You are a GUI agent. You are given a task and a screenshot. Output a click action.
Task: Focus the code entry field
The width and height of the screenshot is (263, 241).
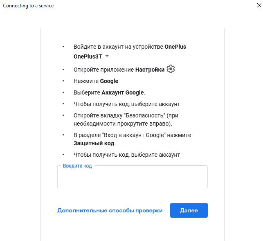(132, 179)
